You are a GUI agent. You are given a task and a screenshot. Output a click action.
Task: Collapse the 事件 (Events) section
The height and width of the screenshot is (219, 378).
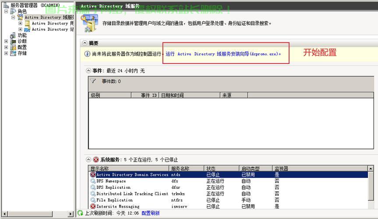tap(88, 71)
